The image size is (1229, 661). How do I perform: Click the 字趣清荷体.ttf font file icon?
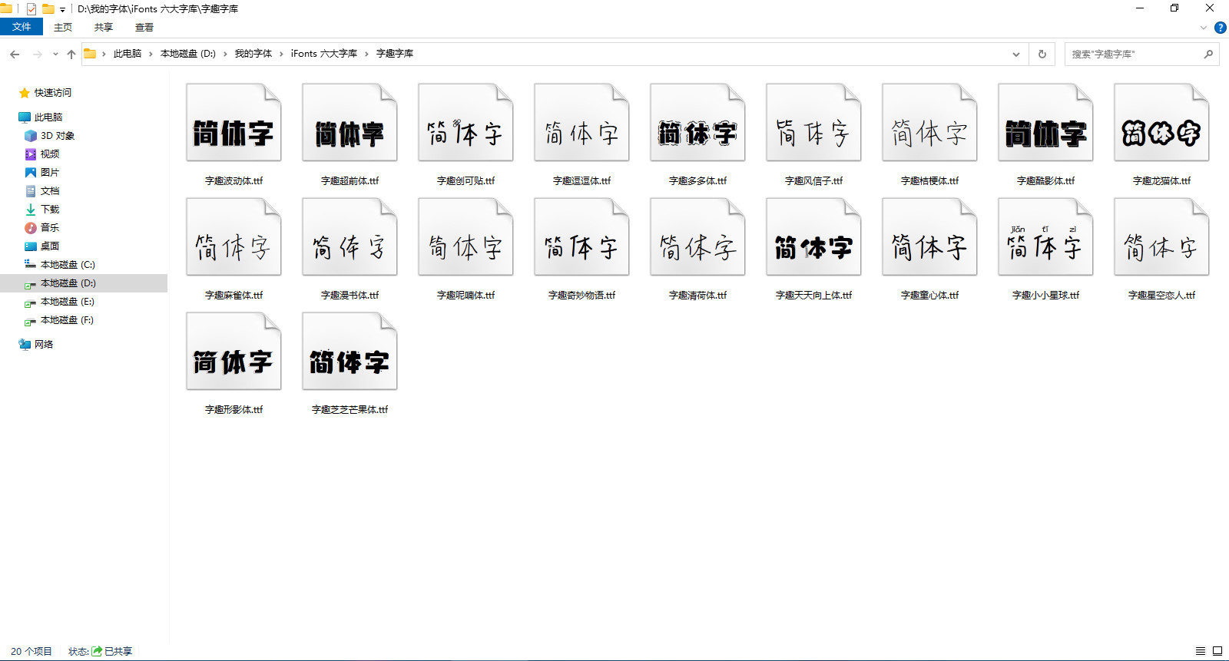697,237
